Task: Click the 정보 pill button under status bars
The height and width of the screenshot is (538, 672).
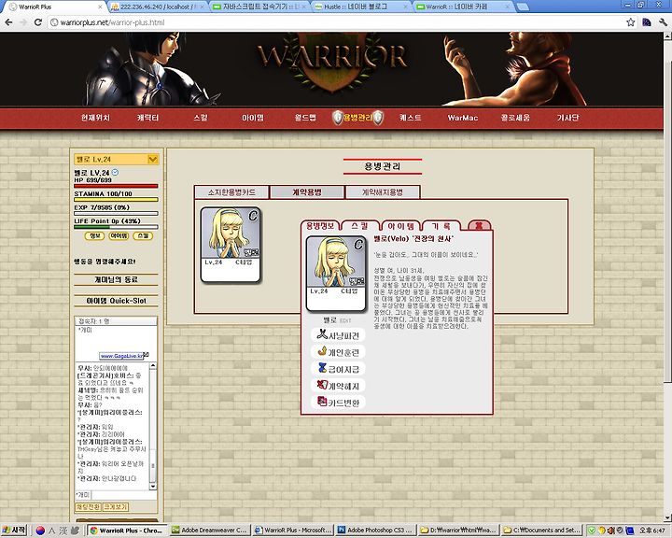Action: coord(94,236)
